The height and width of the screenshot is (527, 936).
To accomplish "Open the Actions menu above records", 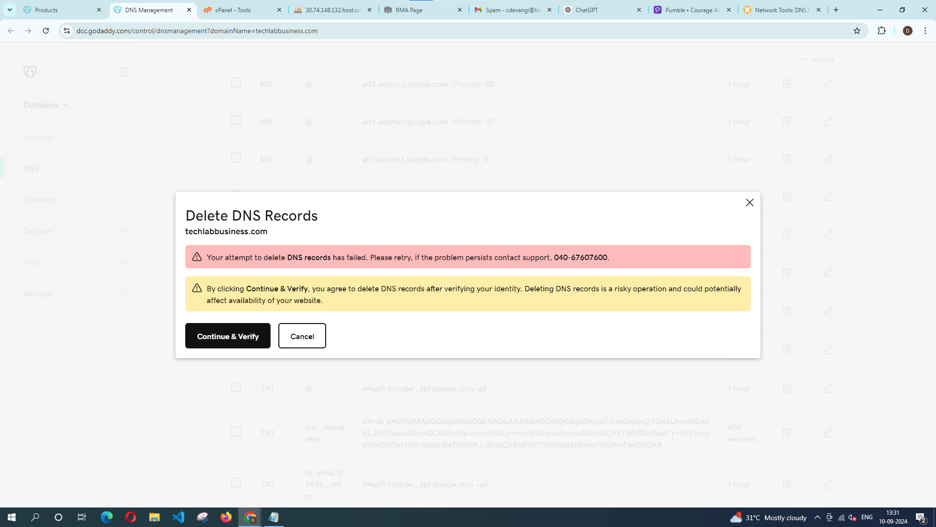I will tap(817, 59).
